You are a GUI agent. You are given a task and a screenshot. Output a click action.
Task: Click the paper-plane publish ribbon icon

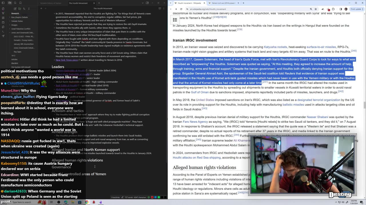coord(3,36)
